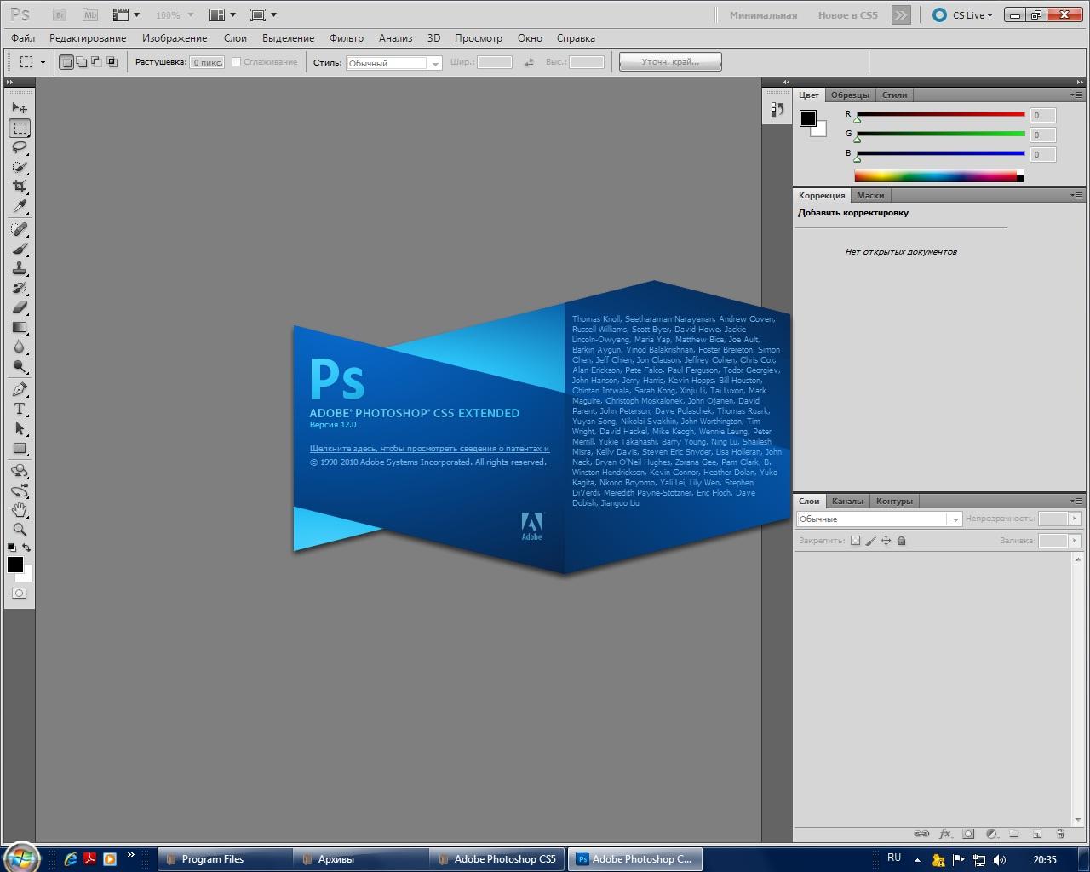1090x872 pixels.
Task: Click the Уточн. край button
Action: (x=670, y=62)
